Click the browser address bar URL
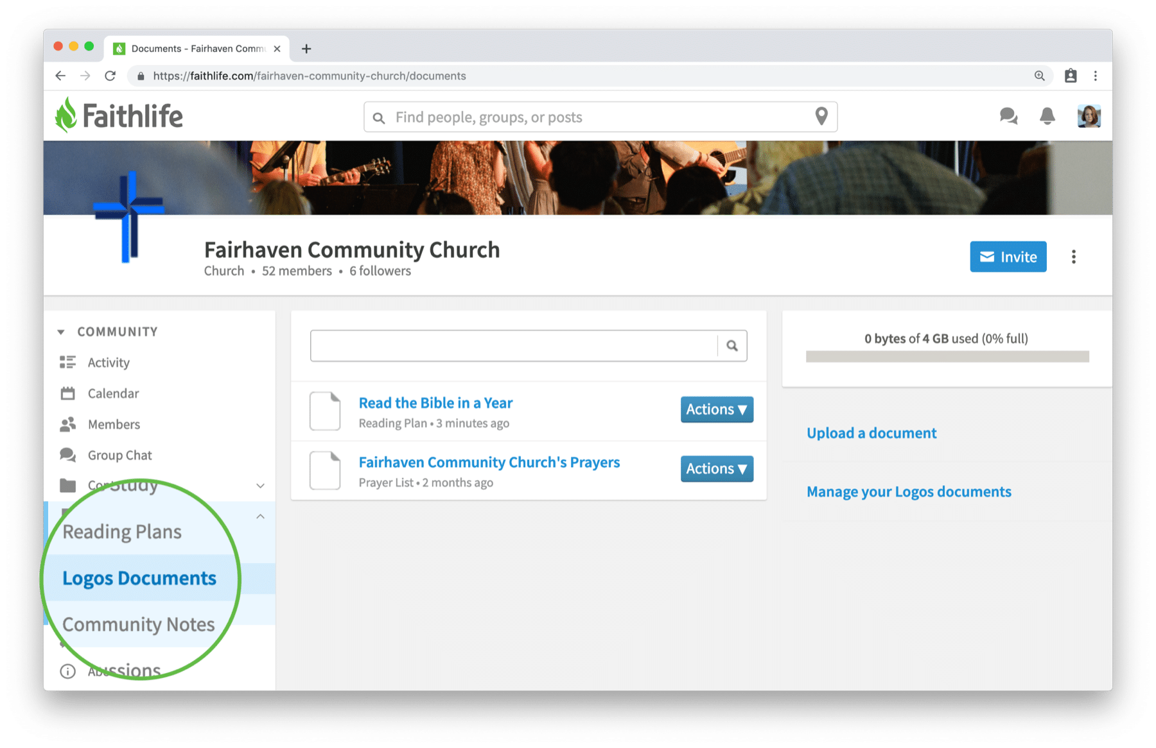 tap(310, 76)
